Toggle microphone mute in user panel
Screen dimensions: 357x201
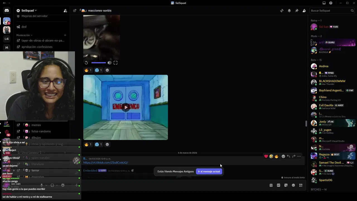(42, 185)
